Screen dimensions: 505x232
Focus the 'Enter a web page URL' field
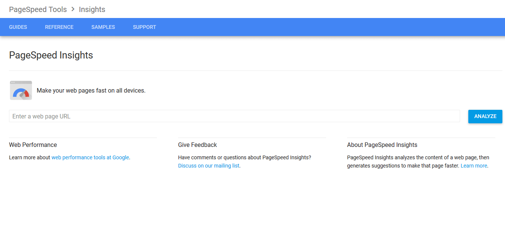click(x=234, y=116)
